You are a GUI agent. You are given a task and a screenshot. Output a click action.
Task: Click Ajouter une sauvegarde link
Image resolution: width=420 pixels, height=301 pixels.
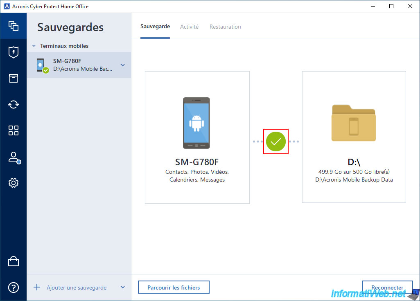[x=77, y=288]
